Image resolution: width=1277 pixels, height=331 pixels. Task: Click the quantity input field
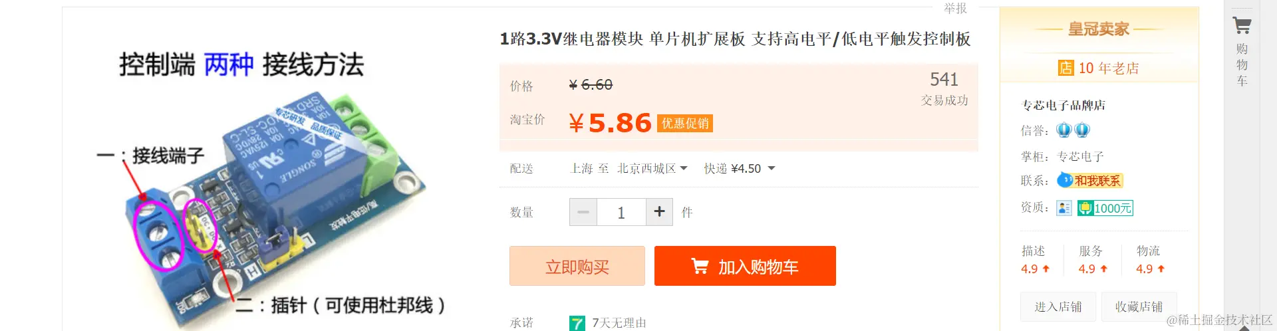pos(621,212)
